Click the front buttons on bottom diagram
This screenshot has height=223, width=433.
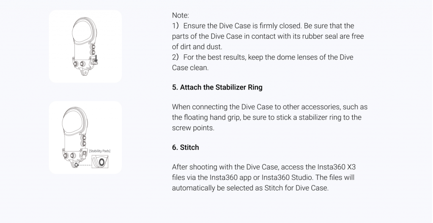click(x=69, y=156)
